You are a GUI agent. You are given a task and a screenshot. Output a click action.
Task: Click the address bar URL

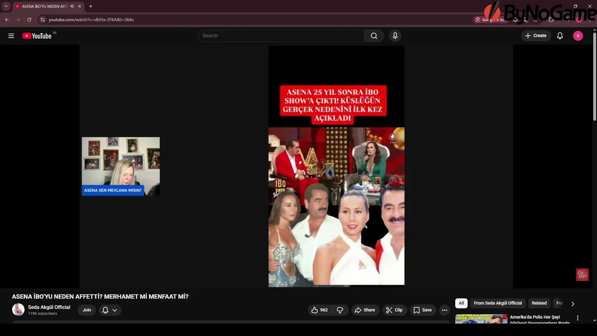tap(91, 20)
